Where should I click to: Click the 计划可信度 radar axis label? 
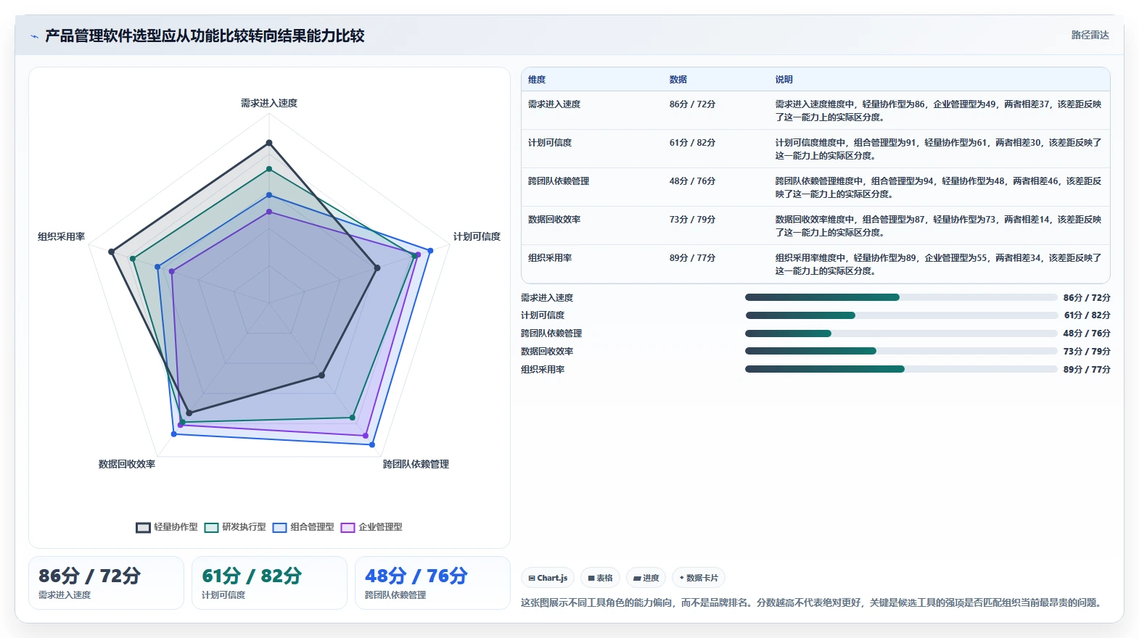pyautogui.click(x=477, y=236)
